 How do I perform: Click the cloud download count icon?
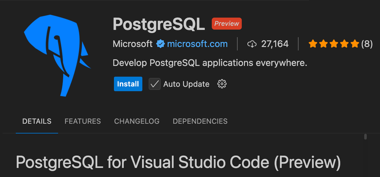pyautogui.click(x=252, y=44)
